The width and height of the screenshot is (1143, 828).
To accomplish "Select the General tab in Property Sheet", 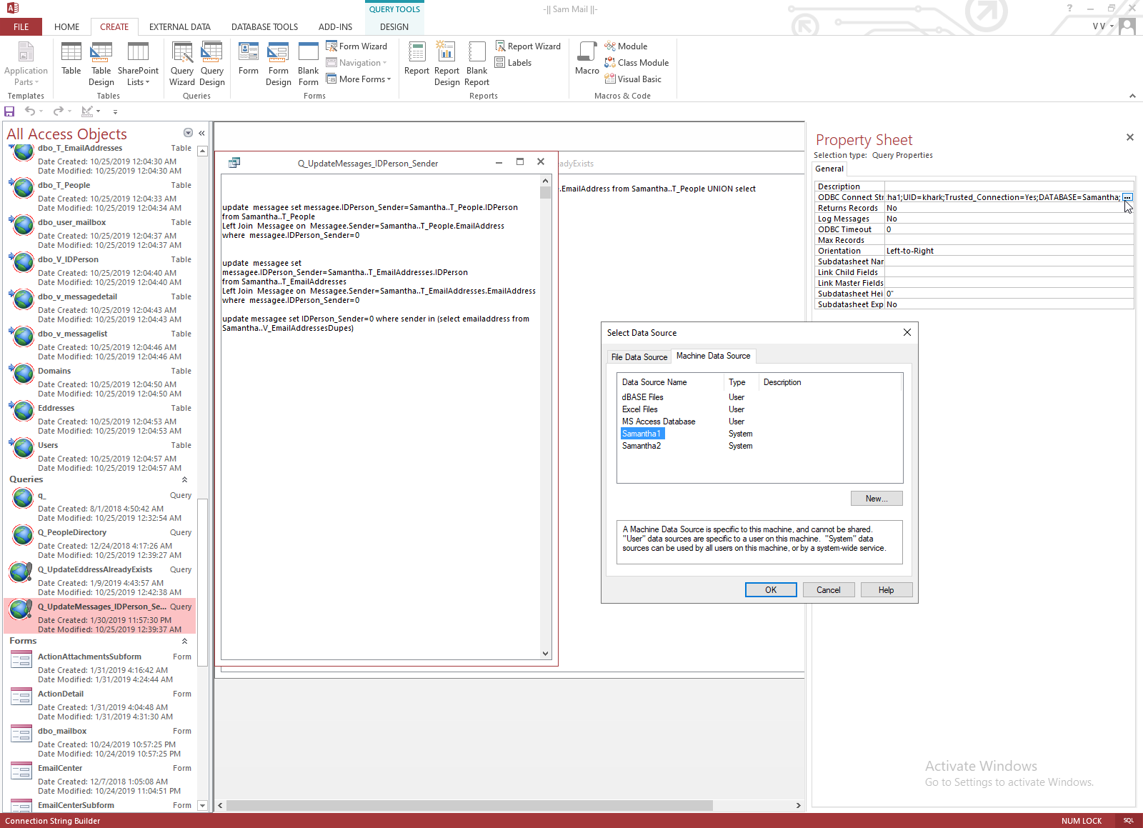I will tap(829, 169).
